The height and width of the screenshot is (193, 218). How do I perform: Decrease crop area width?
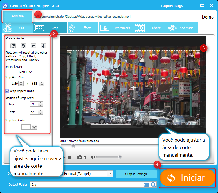click(21, 85)
